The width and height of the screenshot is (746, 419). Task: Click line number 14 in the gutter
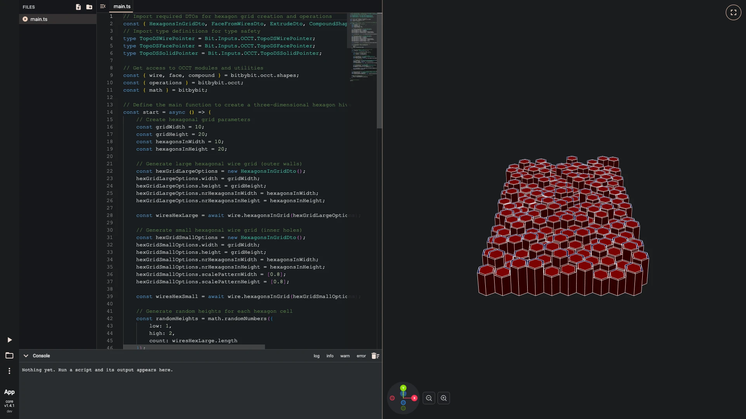(x=110, y=112)
